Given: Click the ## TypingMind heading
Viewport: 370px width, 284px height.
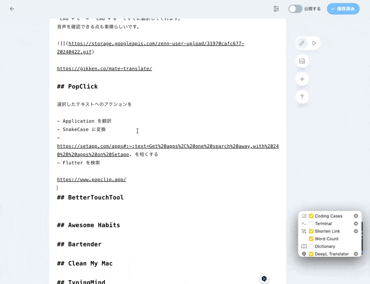Looking at the screenshot, I should coord(81,281).
